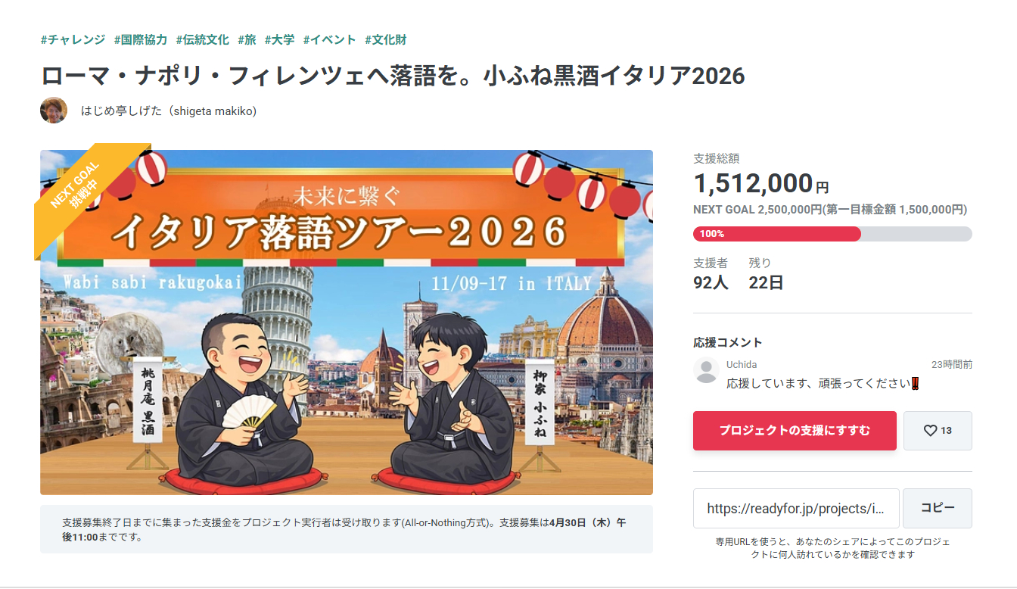The width and height of the screenshot is (1017, 589).
Task: Click the 100% funding progress bar
Action: click(x=832, y=234)
